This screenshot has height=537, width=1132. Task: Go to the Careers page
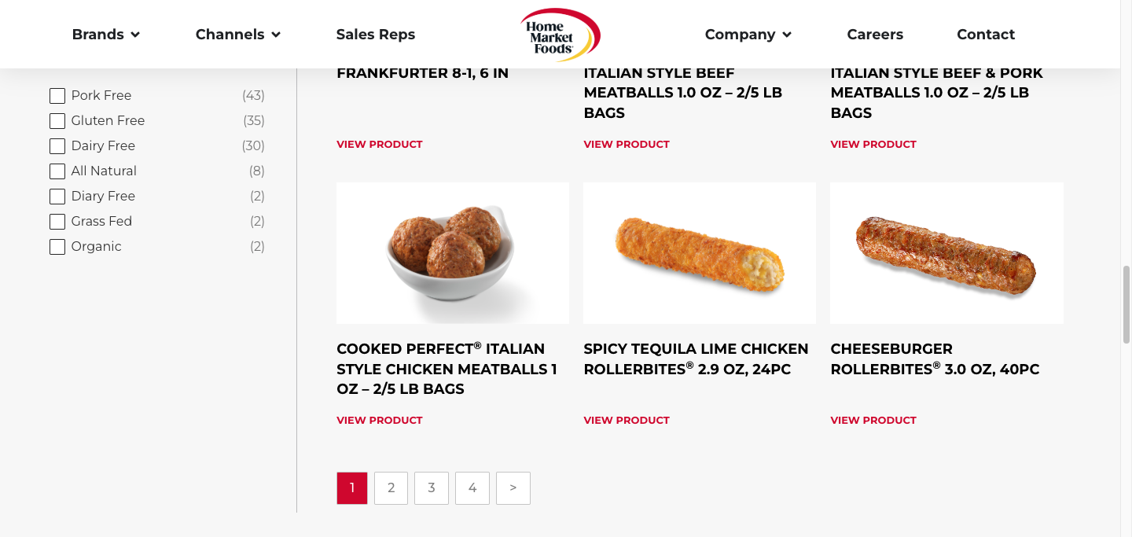[875, 35]
